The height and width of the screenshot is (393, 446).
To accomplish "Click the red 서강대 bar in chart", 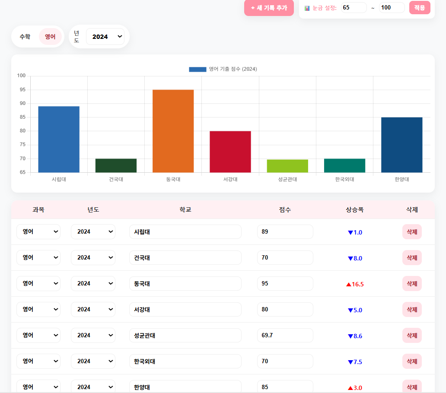I will tap(230, 152).
